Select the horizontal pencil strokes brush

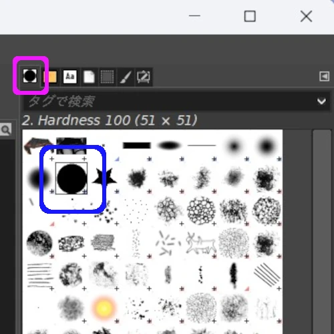click(x=39, y=275)
